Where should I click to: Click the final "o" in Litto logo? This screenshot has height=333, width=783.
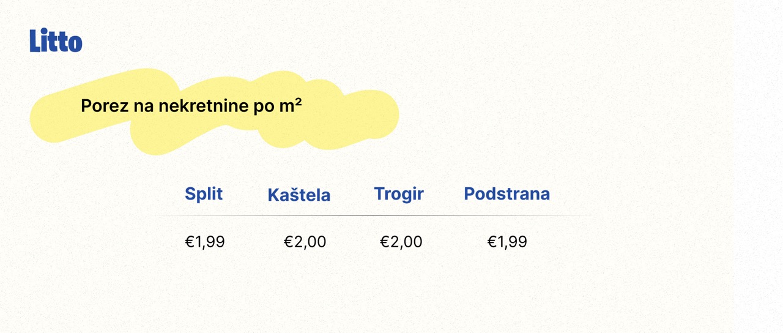[x=75, y=43]
